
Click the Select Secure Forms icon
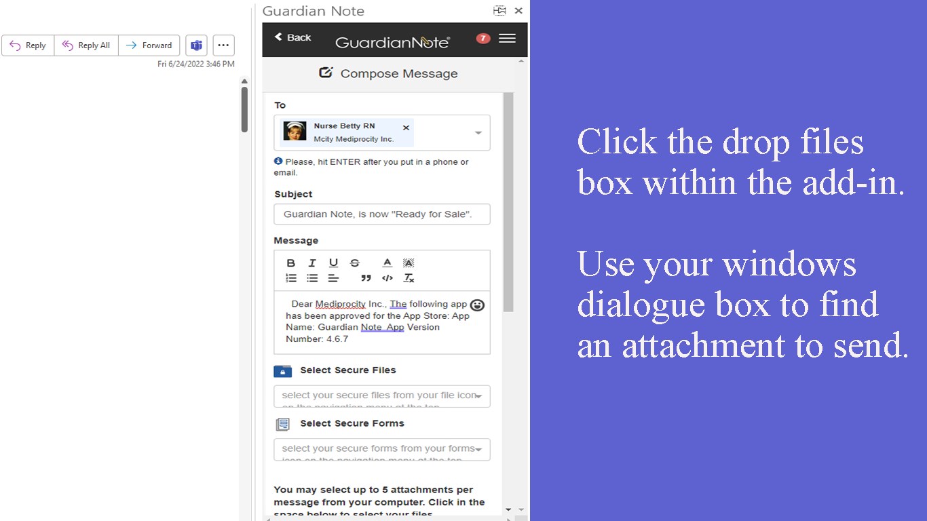click(x=283, y=425)
